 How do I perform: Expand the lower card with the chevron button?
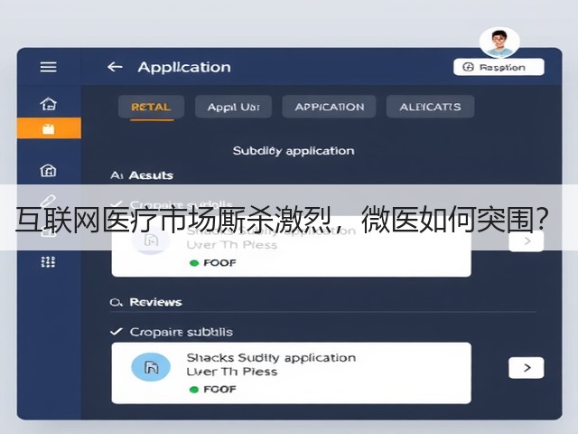[x=526, y=368]
